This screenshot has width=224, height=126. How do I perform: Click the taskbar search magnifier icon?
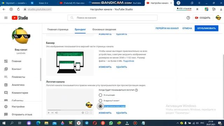pyautogui.click(x=12, y=123)
